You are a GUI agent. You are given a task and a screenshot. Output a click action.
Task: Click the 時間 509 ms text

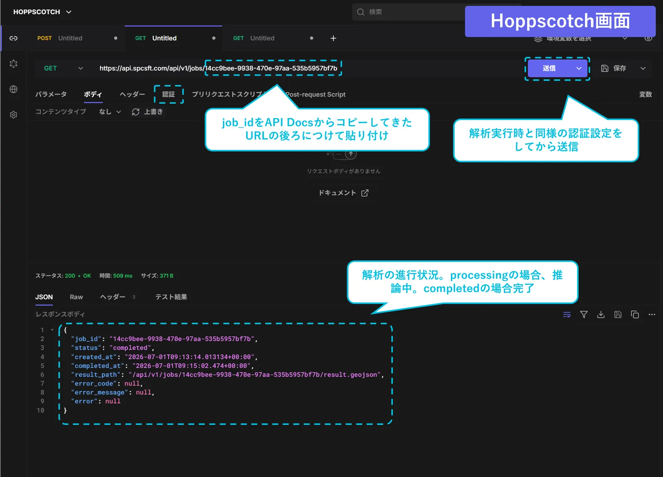(x=116, y=276)
